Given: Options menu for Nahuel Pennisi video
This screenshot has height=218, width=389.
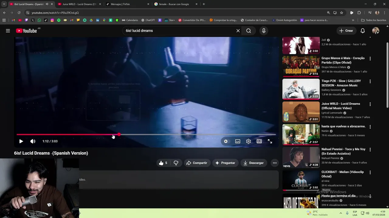Looking at the screenshot, I should tap(370, 150).
